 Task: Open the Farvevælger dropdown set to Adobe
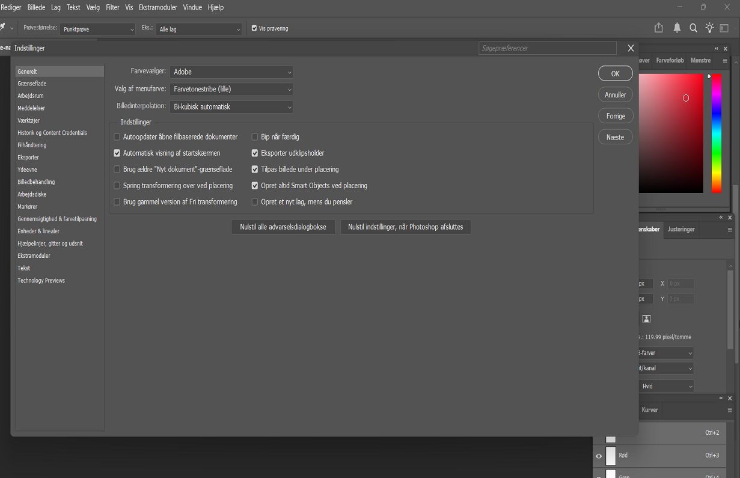(x=231, y=72)
